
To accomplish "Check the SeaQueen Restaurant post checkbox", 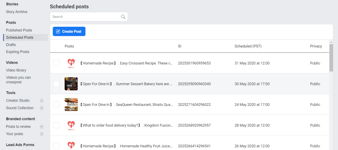I will coord(56,105).
